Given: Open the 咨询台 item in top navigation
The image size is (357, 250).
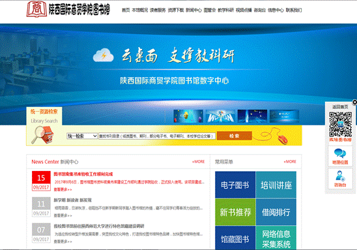Looking at the screenshot, I should [260, 10].
